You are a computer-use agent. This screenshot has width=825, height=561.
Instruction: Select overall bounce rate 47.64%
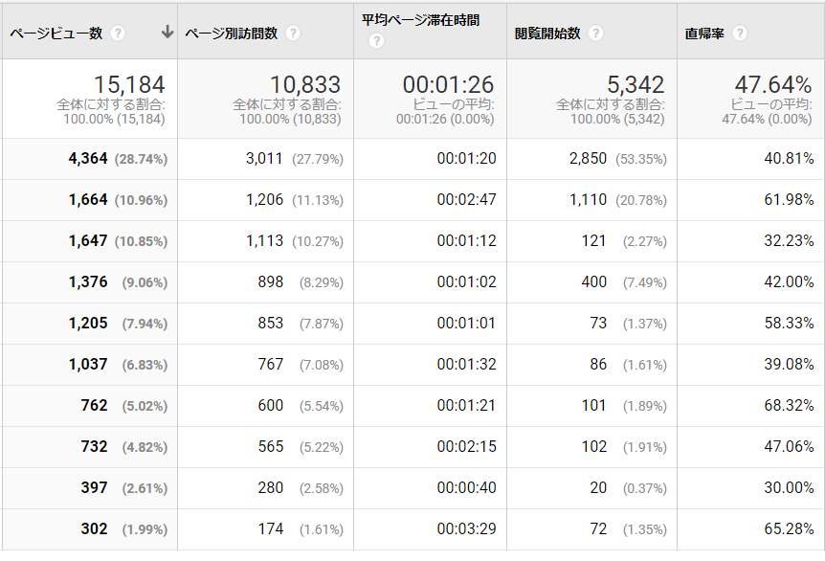pos(773,84)
